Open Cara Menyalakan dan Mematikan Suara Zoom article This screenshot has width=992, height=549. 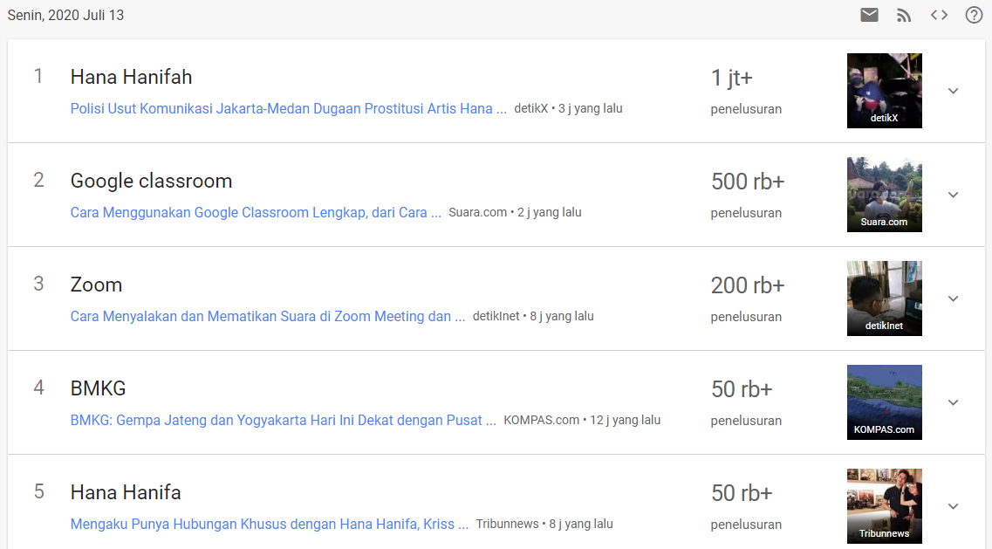[x=268, y=317]
